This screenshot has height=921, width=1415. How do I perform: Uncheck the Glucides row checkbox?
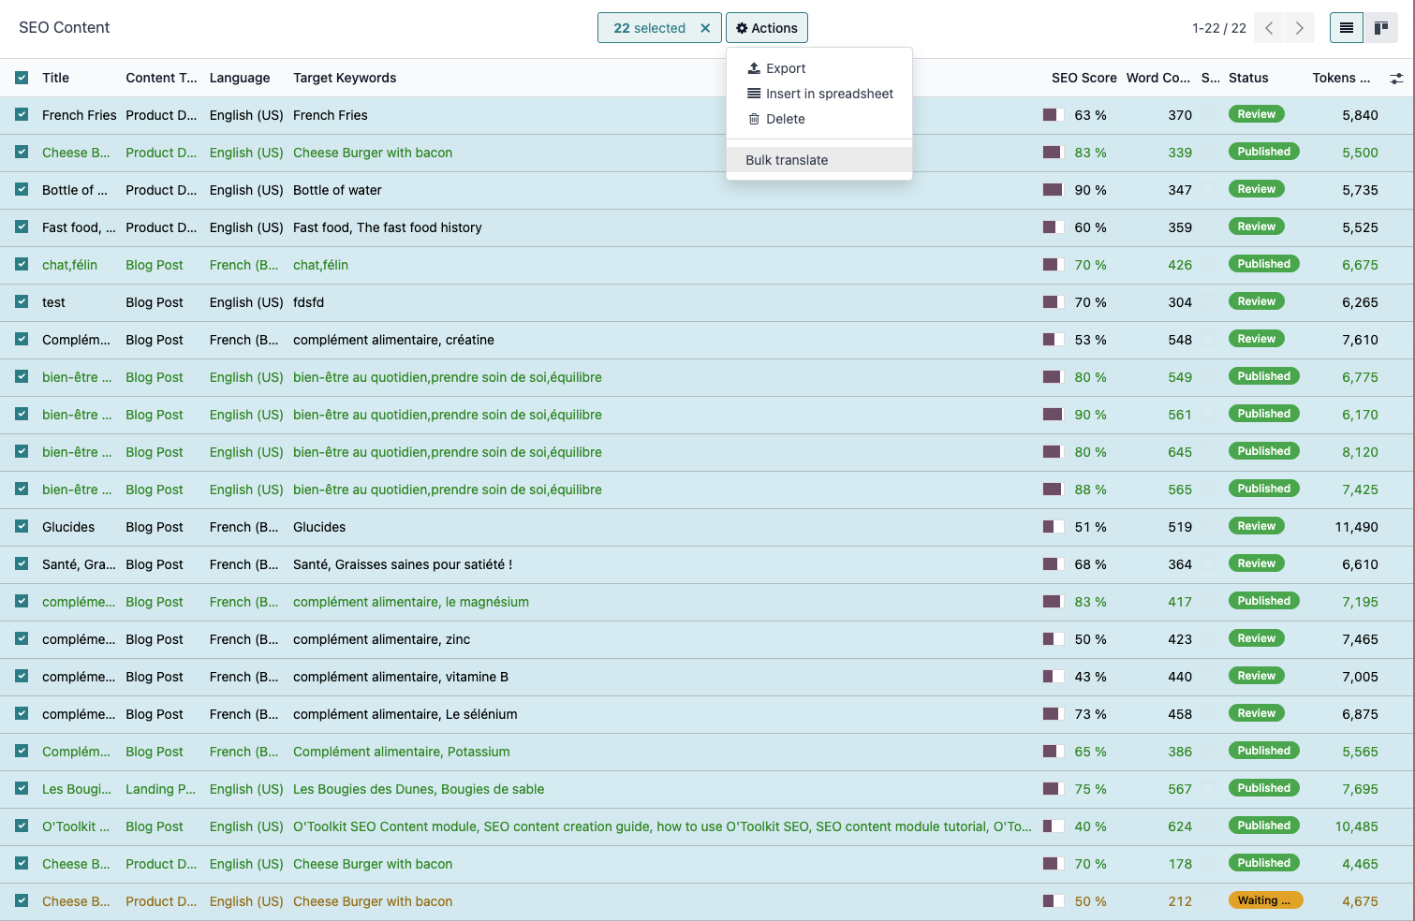click(x=22, y=526)
